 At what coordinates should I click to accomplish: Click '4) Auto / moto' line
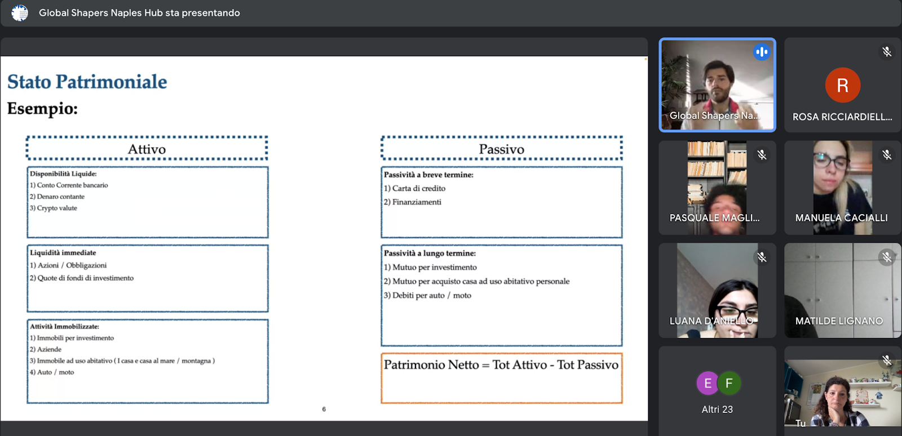[x=52, y=372]
